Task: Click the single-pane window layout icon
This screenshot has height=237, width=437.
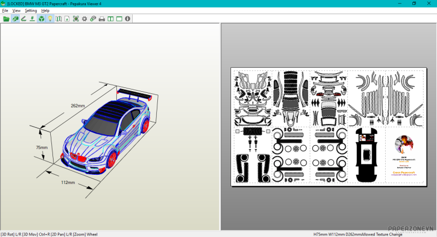Action: tap(119, 19)
